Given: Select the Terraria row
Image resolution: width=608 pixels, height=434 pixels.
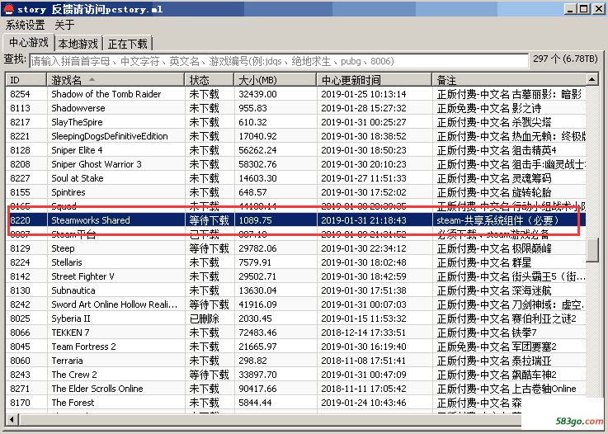Looking at the screenshot, I should click(x=295, y=361).
